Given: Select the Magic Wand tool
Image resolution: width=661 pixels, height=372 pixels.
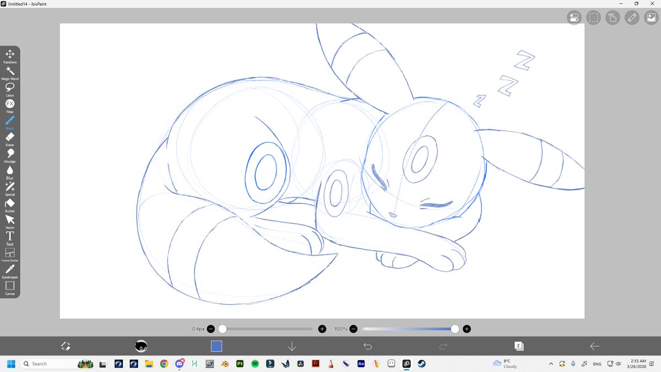Looking at the screenshot, I should tap(9, 71).
